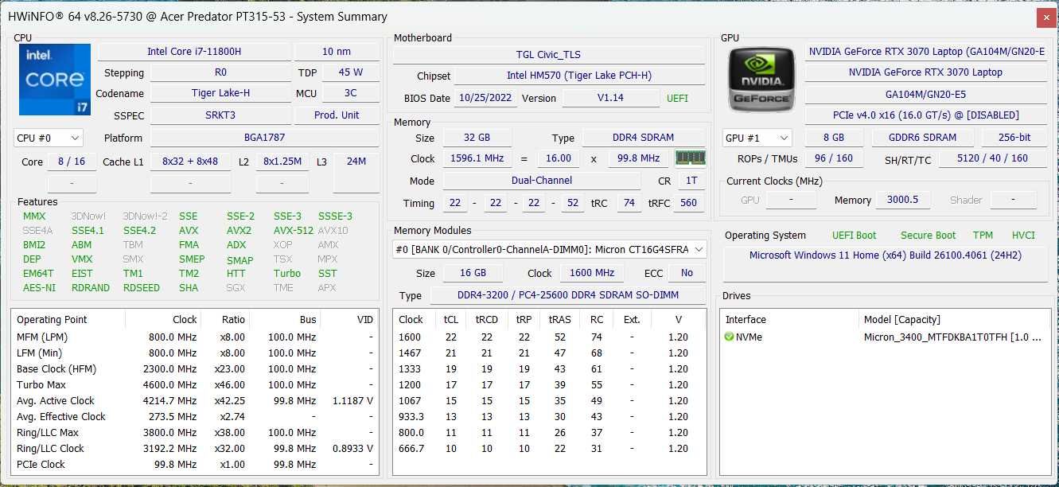Click the green UEFI label
Viewport: 1059px width, 487px height.
(677, 98)
